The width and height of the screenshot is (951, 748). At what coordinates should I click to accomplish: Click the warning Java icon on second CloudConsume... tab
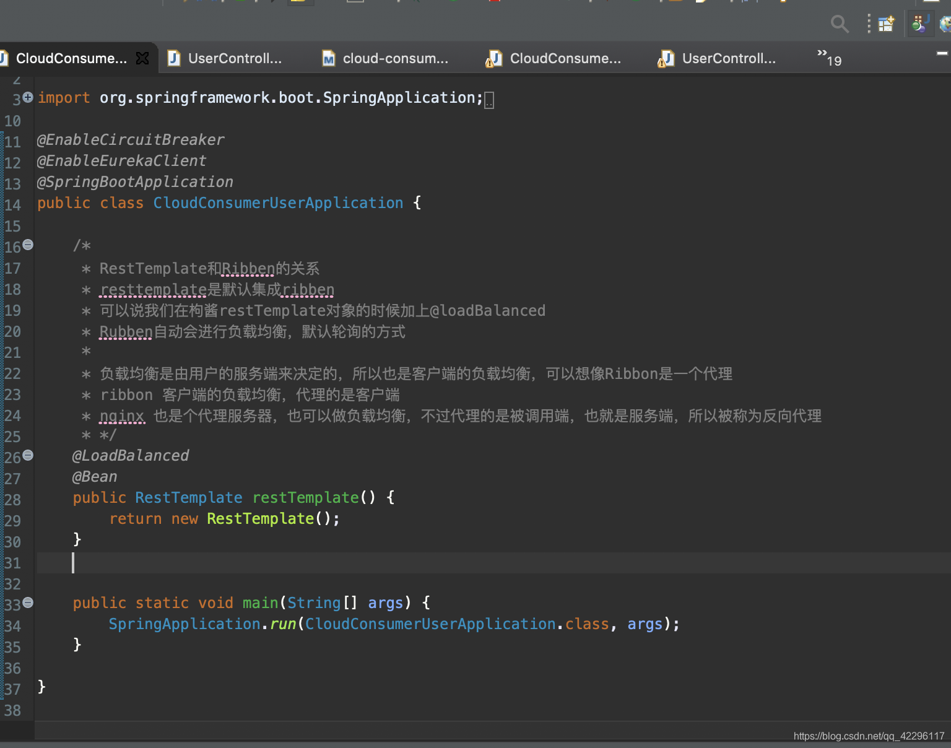coord(493,59)
